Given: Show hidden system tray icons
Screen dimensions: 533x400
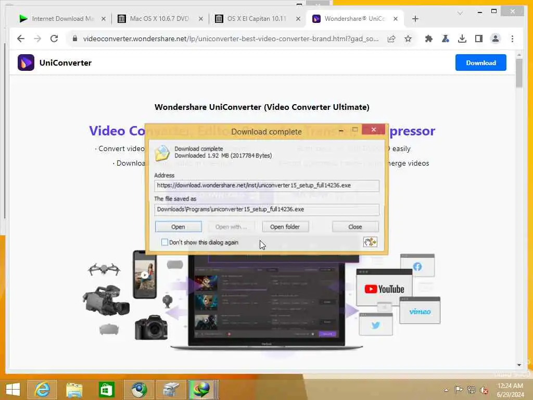Looking at the screenshot, I should (446, 390).
